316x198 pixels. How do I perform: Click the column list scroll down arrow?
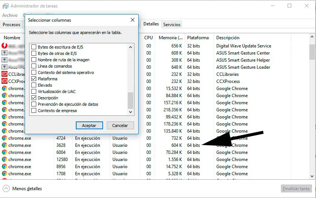click(131, 112)
